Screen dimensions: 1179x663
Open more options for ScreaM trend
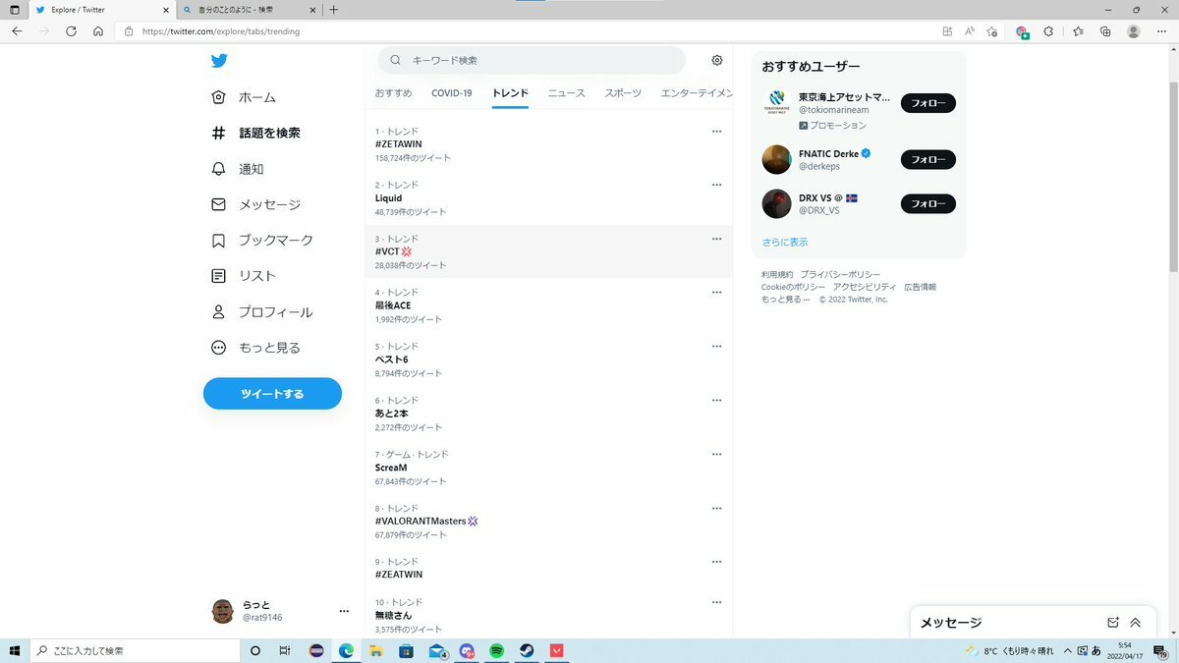point(716,455)
